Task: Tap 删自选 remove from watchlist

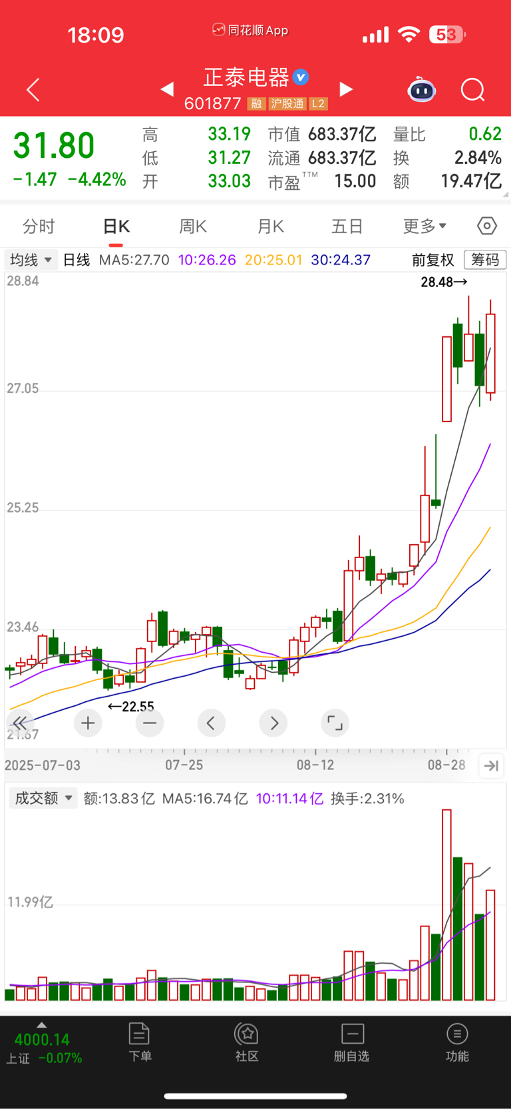Action: [351, 1042]
